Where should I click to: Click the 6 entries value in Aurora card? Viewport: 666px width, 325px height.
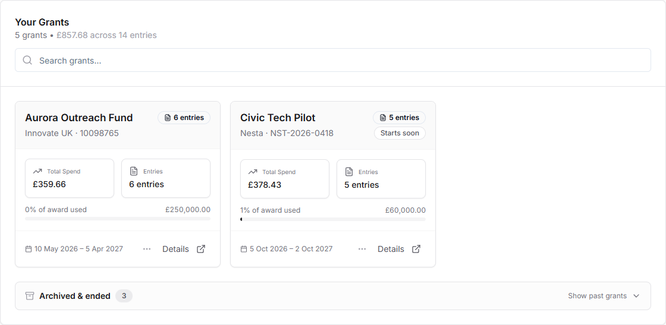tap(146, 184)
